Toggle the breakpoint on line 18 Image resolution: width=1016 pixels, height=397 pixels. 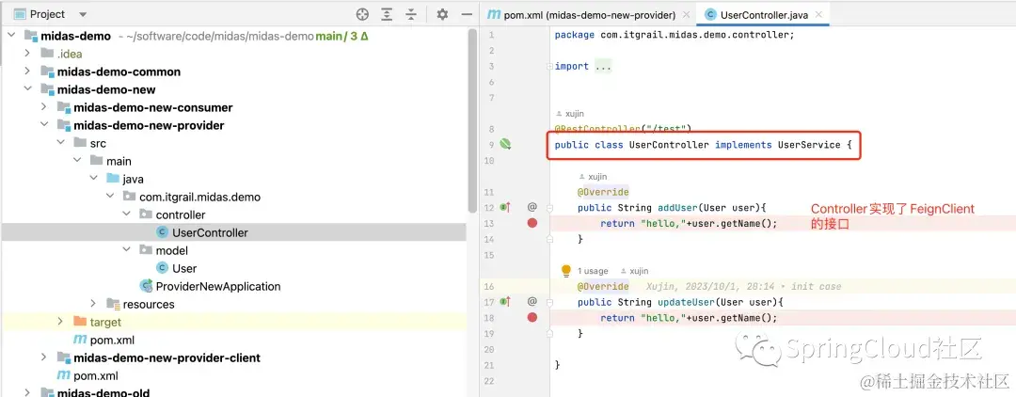(532, 317)
